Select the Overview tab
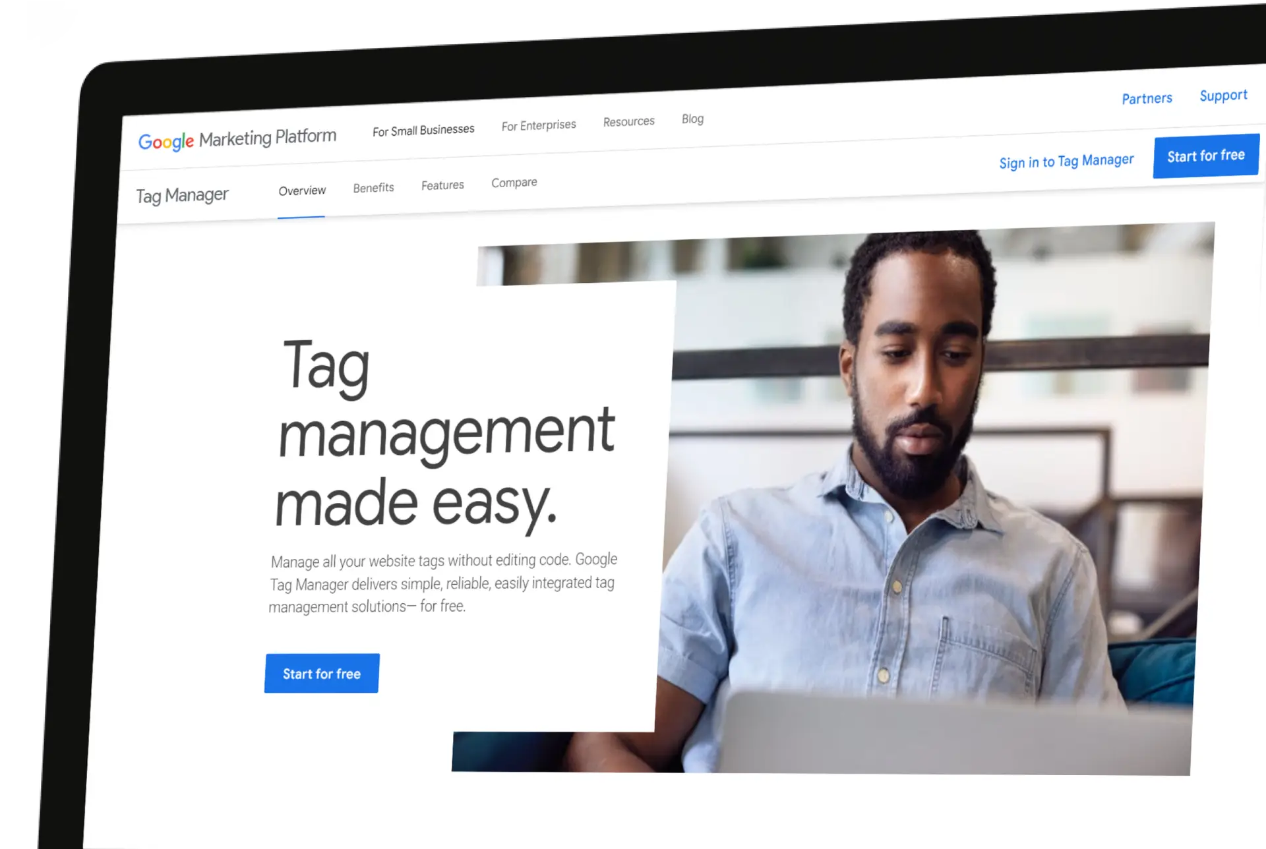Screen dimensions: 1266x849 coord(302,191)
